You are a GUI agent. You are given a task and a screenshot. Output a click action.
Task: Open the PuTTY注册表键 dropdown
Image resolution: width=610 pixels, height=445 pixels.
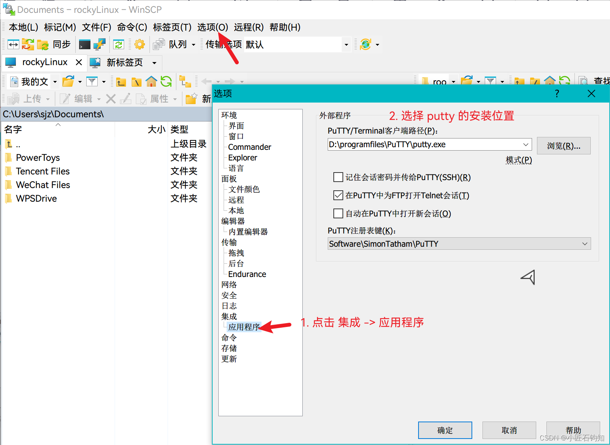pyautogui.click(x=459, y=244)
